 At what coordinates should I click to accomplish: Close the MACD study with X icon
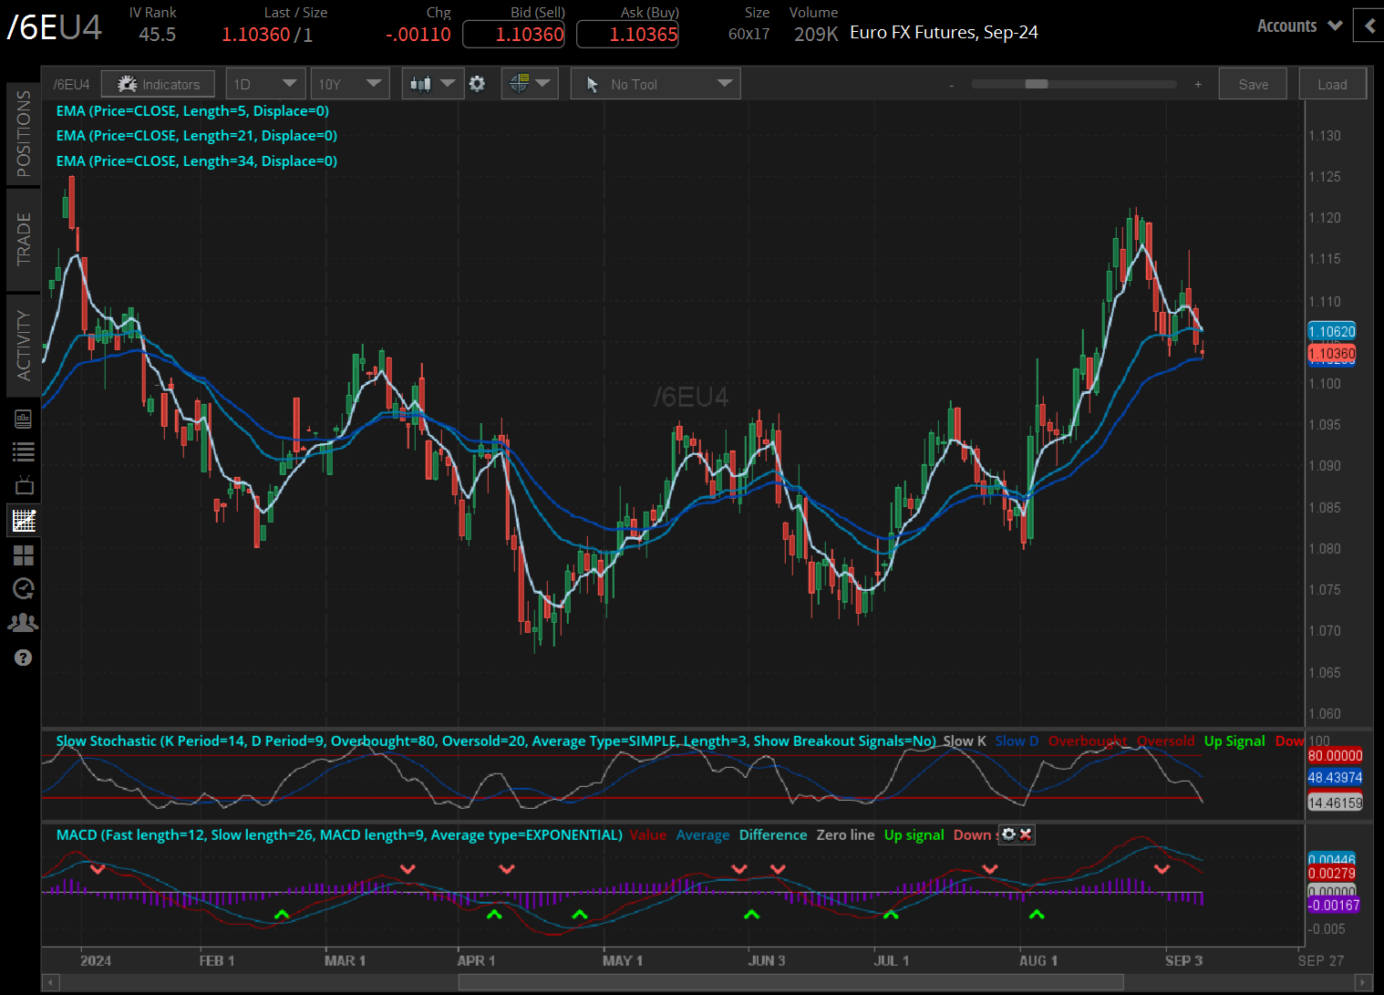1026,834
